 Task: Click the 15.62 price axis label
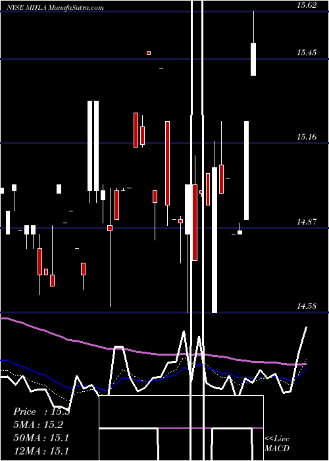coord(307,5)
